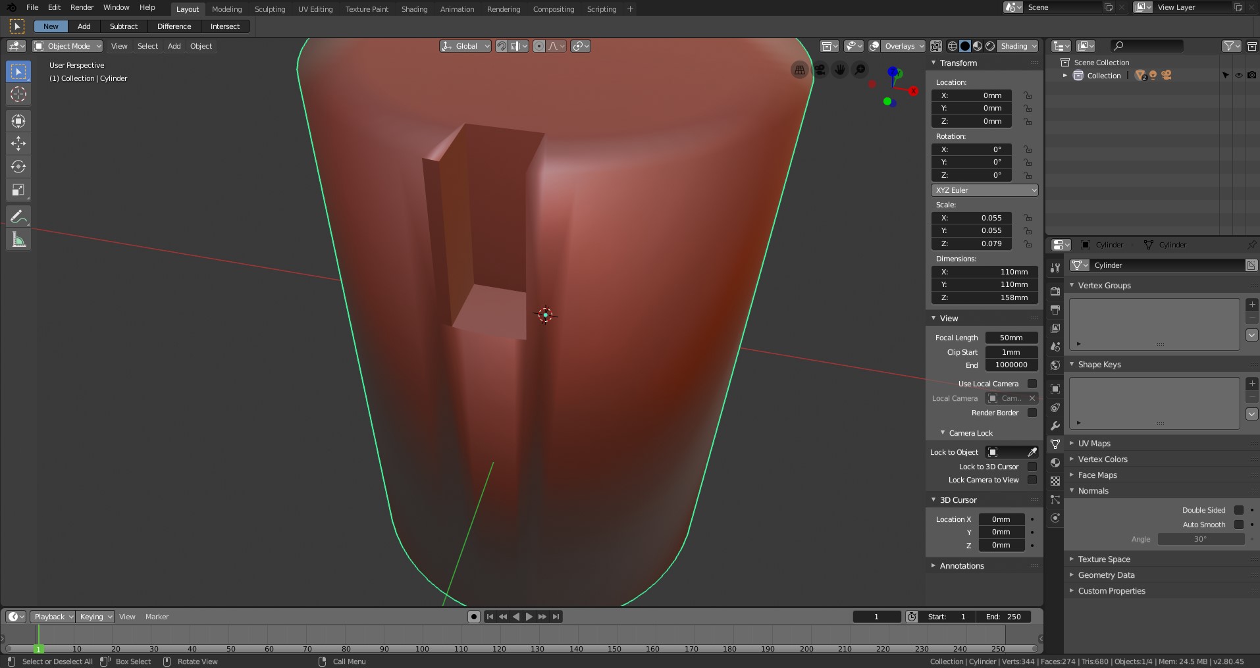Choose the Transform tool
Image resolution: width=1260 pixels, height=668 pixels.
click(18, 120)
